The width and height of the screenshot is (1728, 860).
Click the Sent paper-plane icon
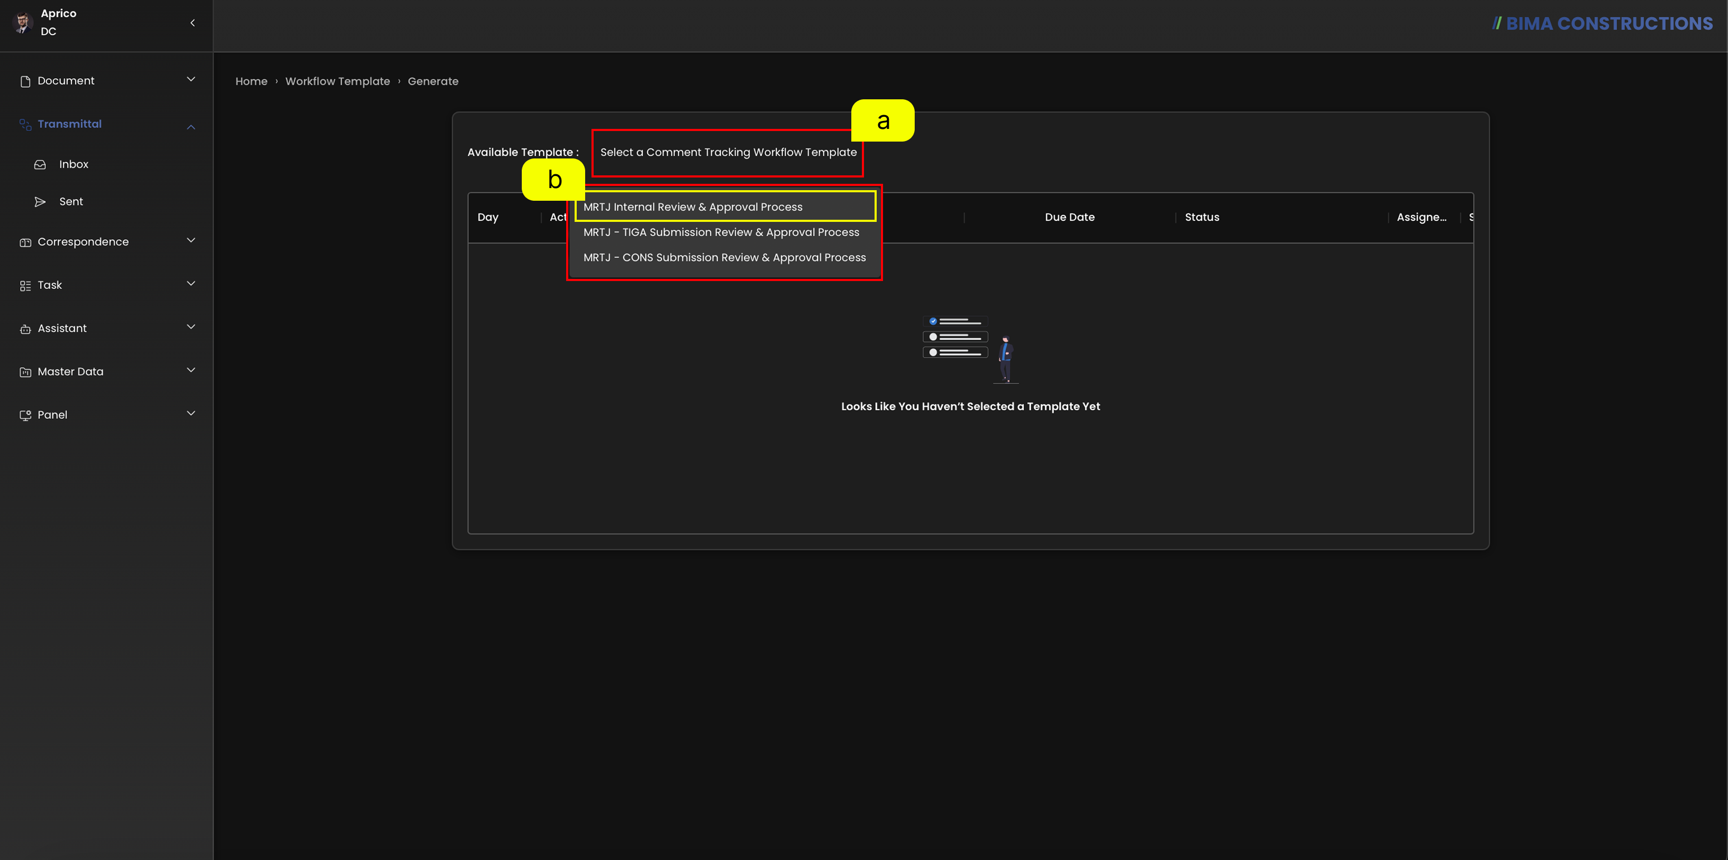pos(40,202)
